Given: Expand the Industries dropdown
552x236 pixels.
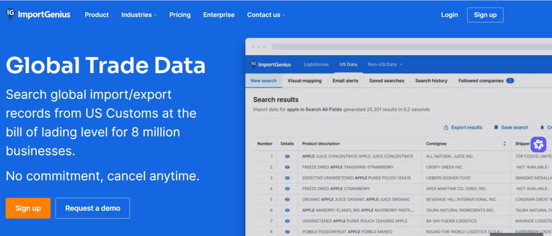Looking at the screenshot, I should (x=139, y=15).
